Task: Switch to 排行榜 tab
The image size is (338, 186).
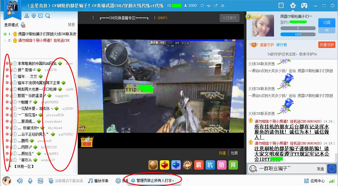Action: pos(282,45)
